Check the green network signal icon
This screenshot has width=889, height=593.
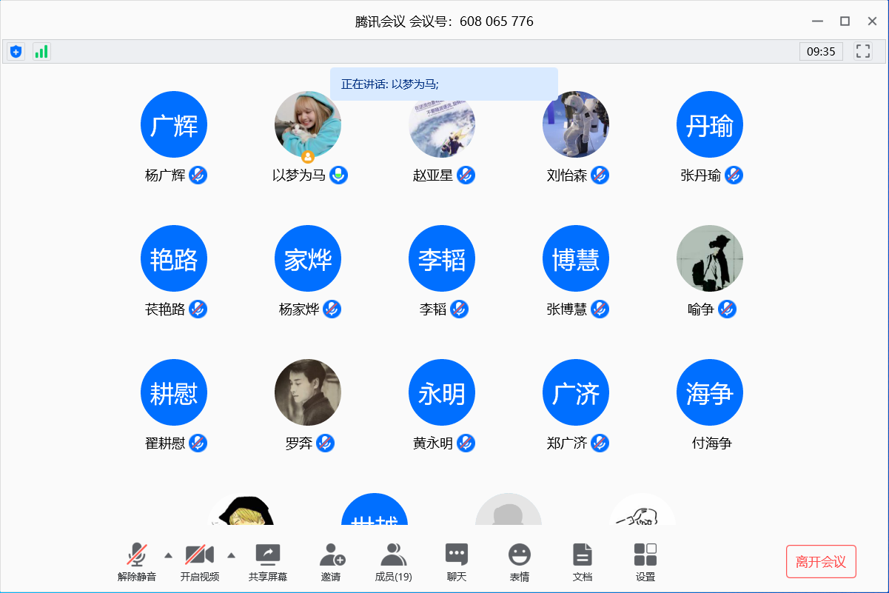(41, 51)
